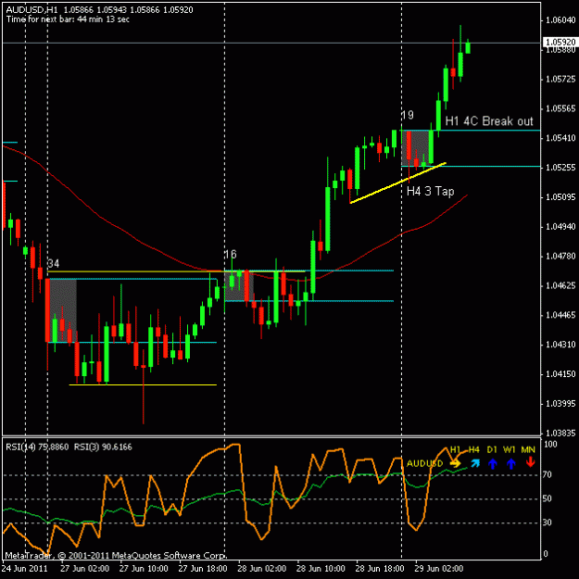Screen dimensions: 579x579
Task: Click the MN timeframe label in the trend panel
Action: click(528, 449)
